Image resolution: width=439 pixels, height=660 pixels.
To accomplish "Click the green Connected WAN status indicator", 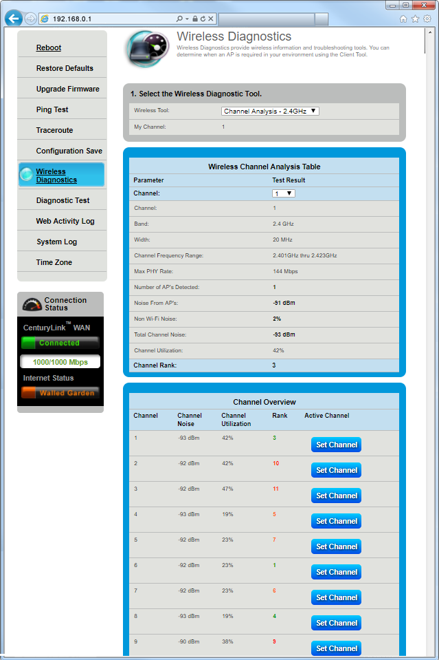I will 60,343.
